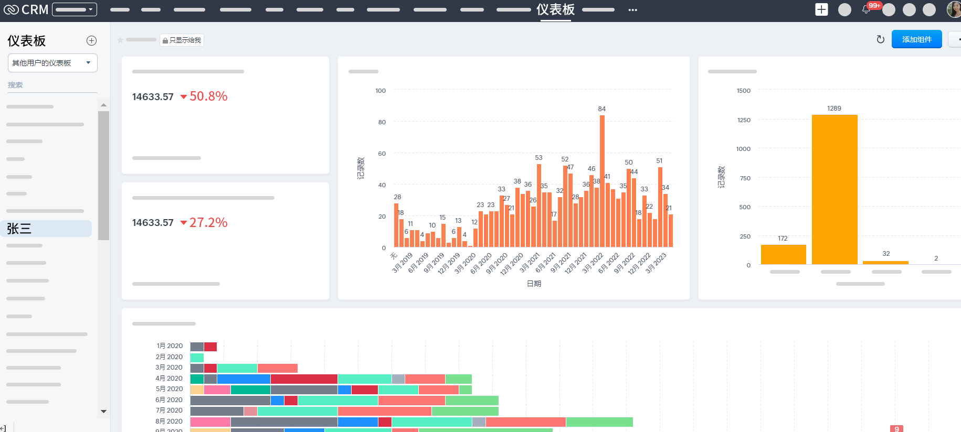This screenshot has width=961, height=432.
Task: Click the CRM logo icon
Action: pos(11,9)
